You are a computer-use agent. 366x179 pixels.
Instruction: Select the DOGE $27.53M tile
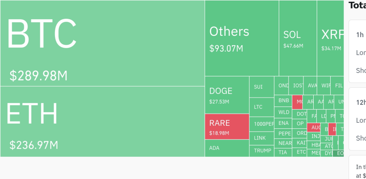227,95
